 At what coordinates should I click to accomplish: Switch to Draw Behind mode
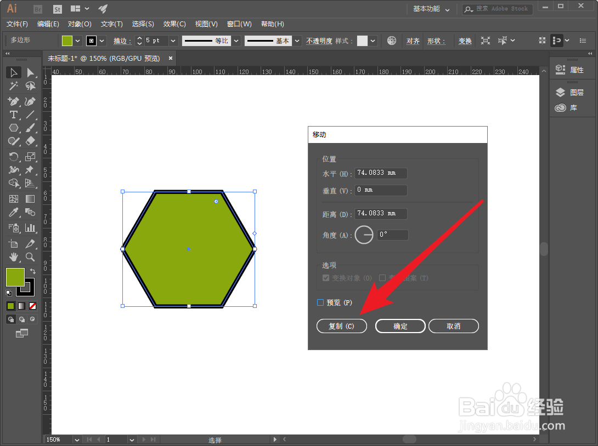tap(22, 319)
